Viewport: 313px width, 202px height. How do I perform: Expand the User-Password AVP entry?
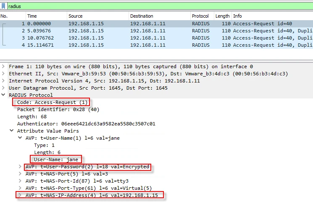coord(20,167)
